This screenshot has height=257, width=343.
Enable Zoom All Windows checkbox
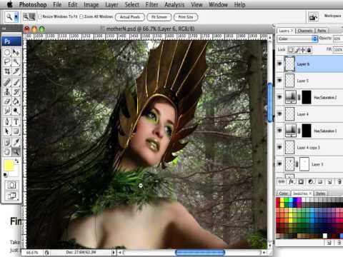tap(81, 16)
